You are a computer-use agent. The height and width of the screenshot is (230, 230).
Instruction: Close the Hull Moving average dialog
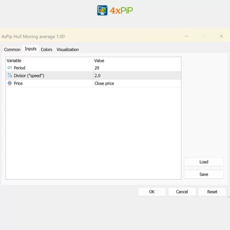(x=221, y=36)
